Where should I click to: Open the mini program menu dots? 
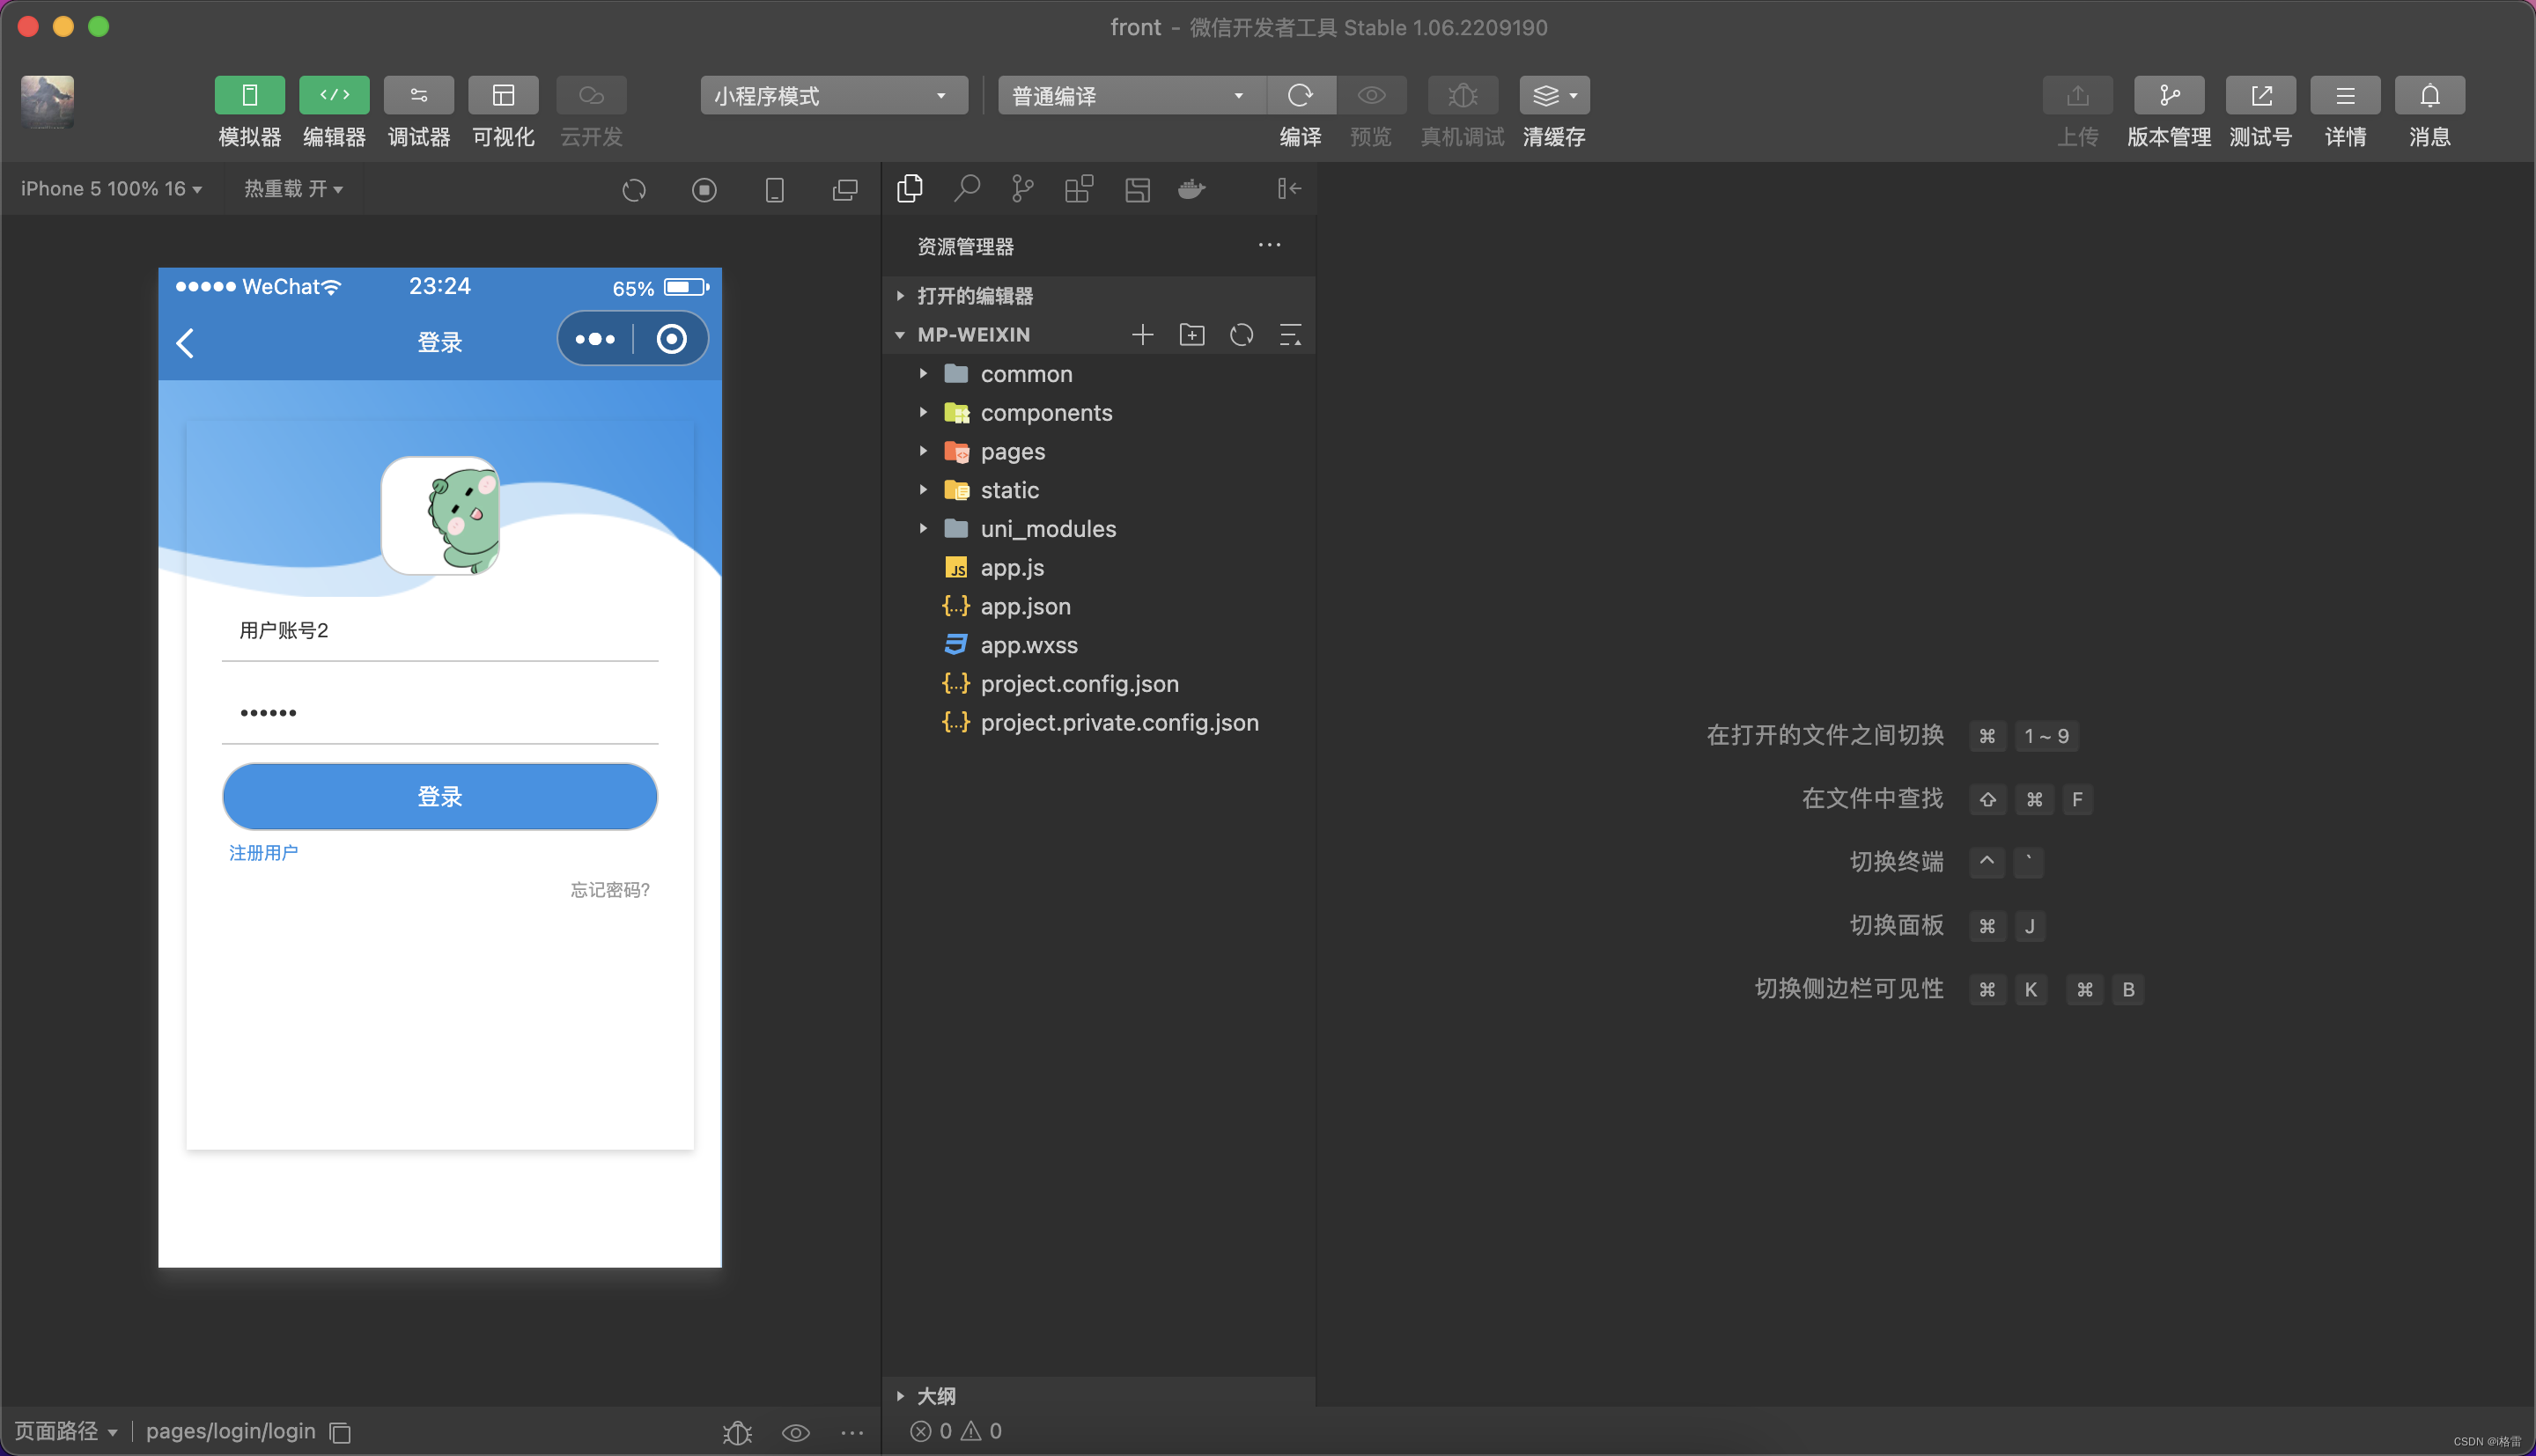(x=595, y=339)
